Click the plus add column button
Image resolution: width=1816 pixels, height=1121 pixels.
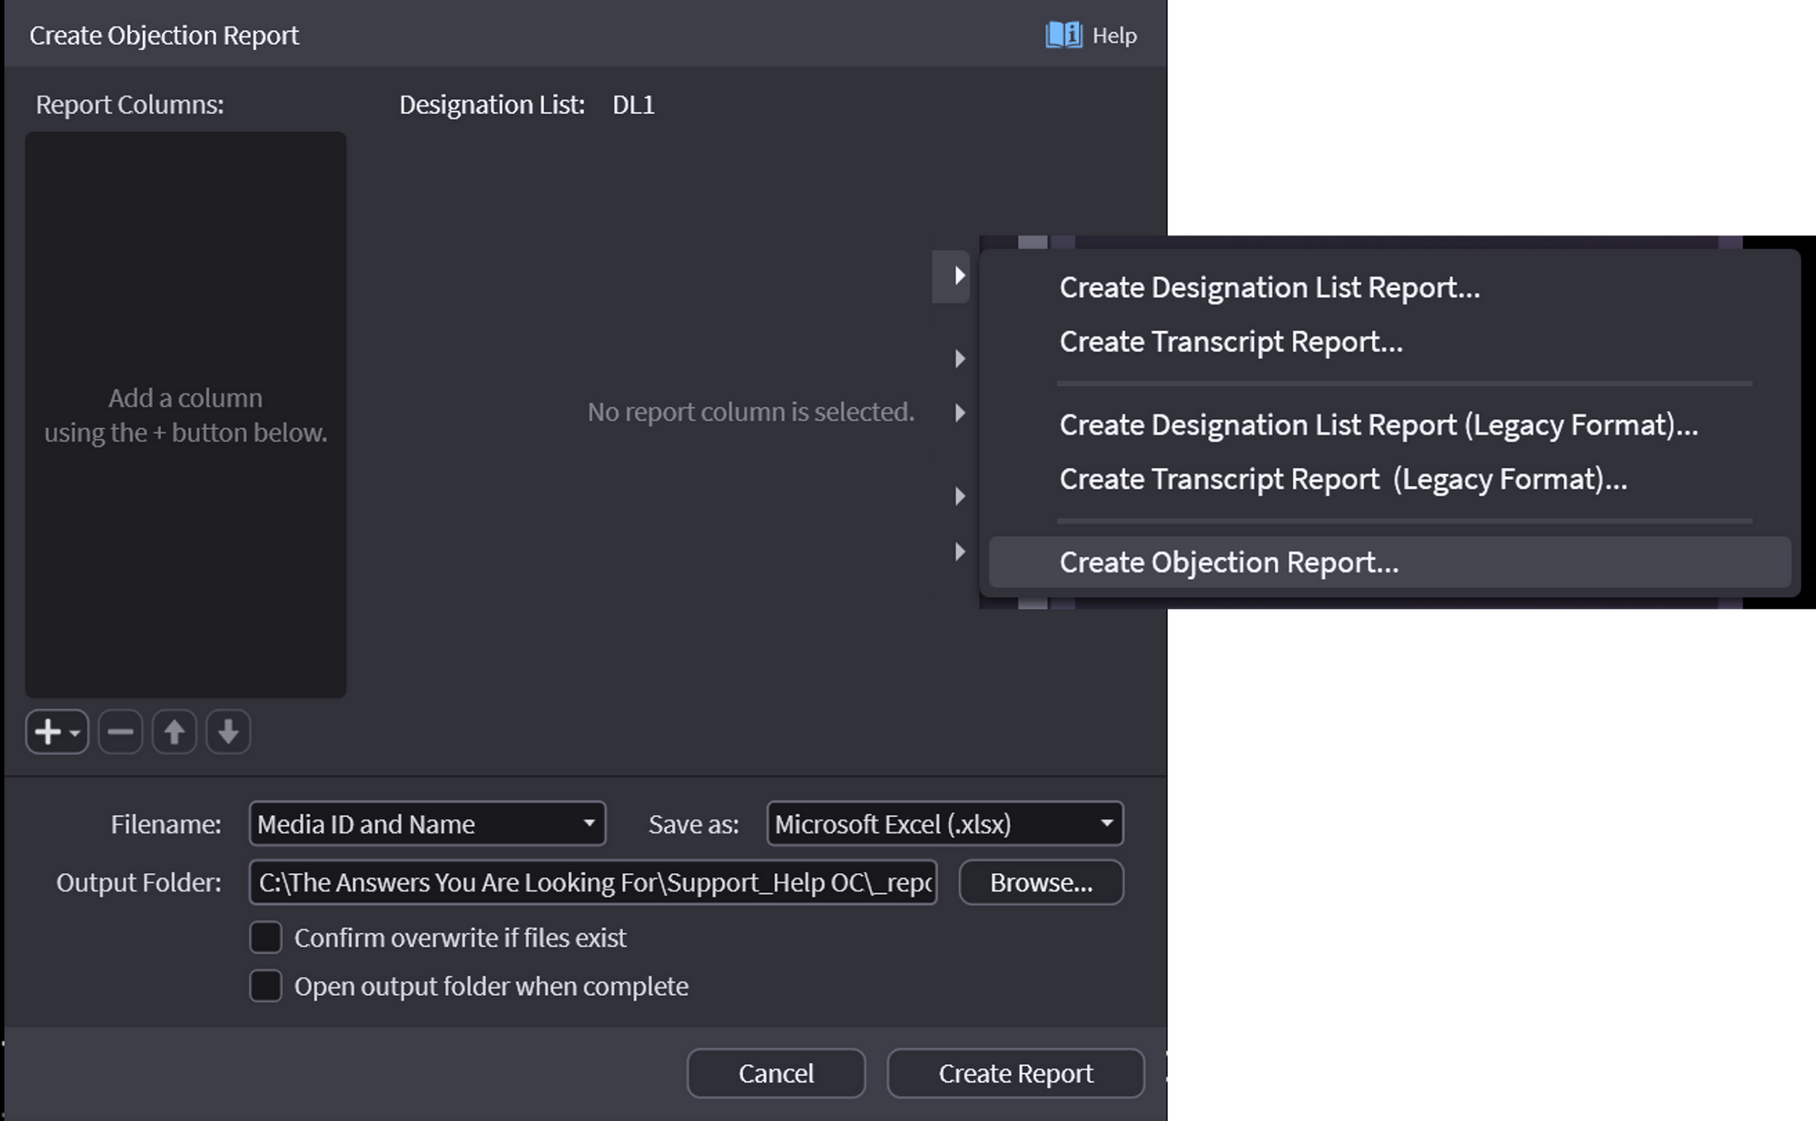tap(49, 732)
